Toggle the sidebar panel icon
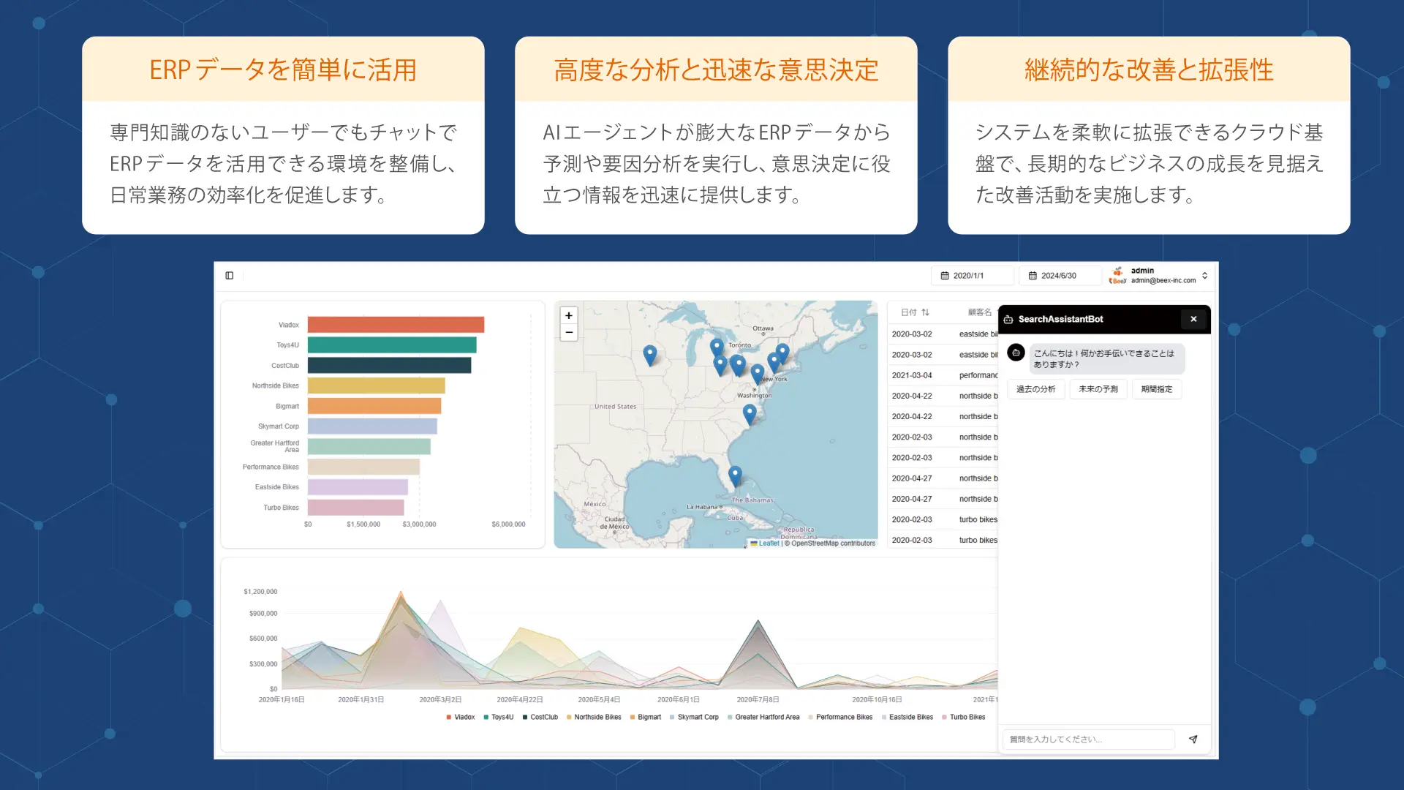Image resolution: width=1404 pixels, height=790 pixels. tap(230, 276)
